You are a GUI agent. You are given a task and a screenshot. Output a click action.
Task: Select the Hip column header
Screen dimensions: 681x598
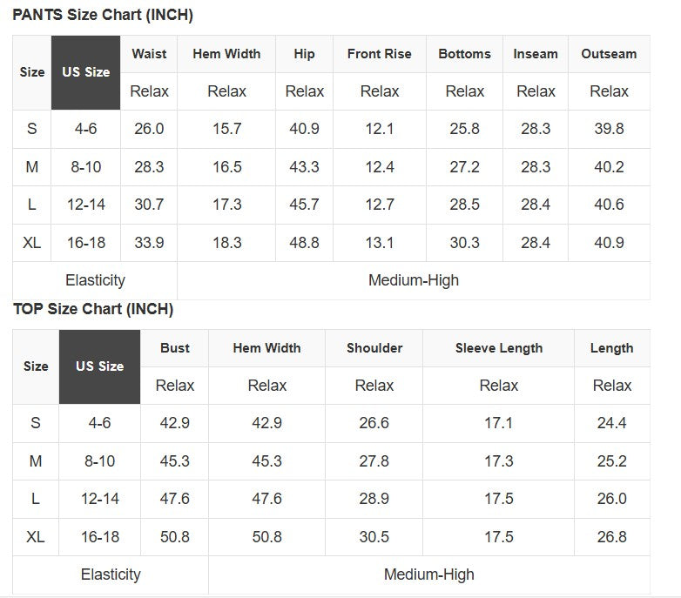[x=304, y=54]
